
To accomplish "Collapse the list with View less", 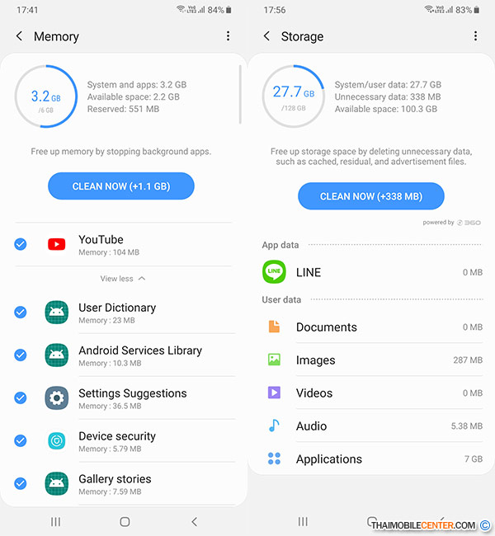I will tap(123, 279).
